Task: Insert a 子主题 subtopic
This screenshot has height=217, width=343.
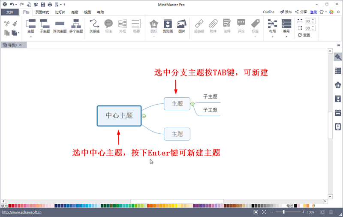Action: coord(45,26)
